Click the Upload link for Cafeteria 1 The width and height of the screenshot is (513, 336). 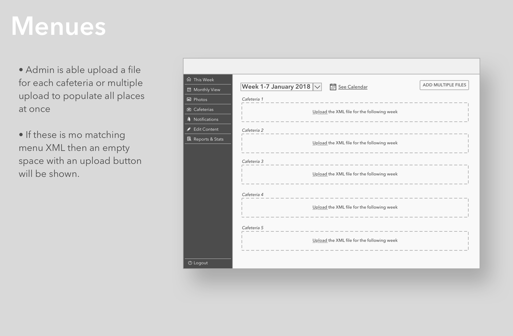coord(320,112)
